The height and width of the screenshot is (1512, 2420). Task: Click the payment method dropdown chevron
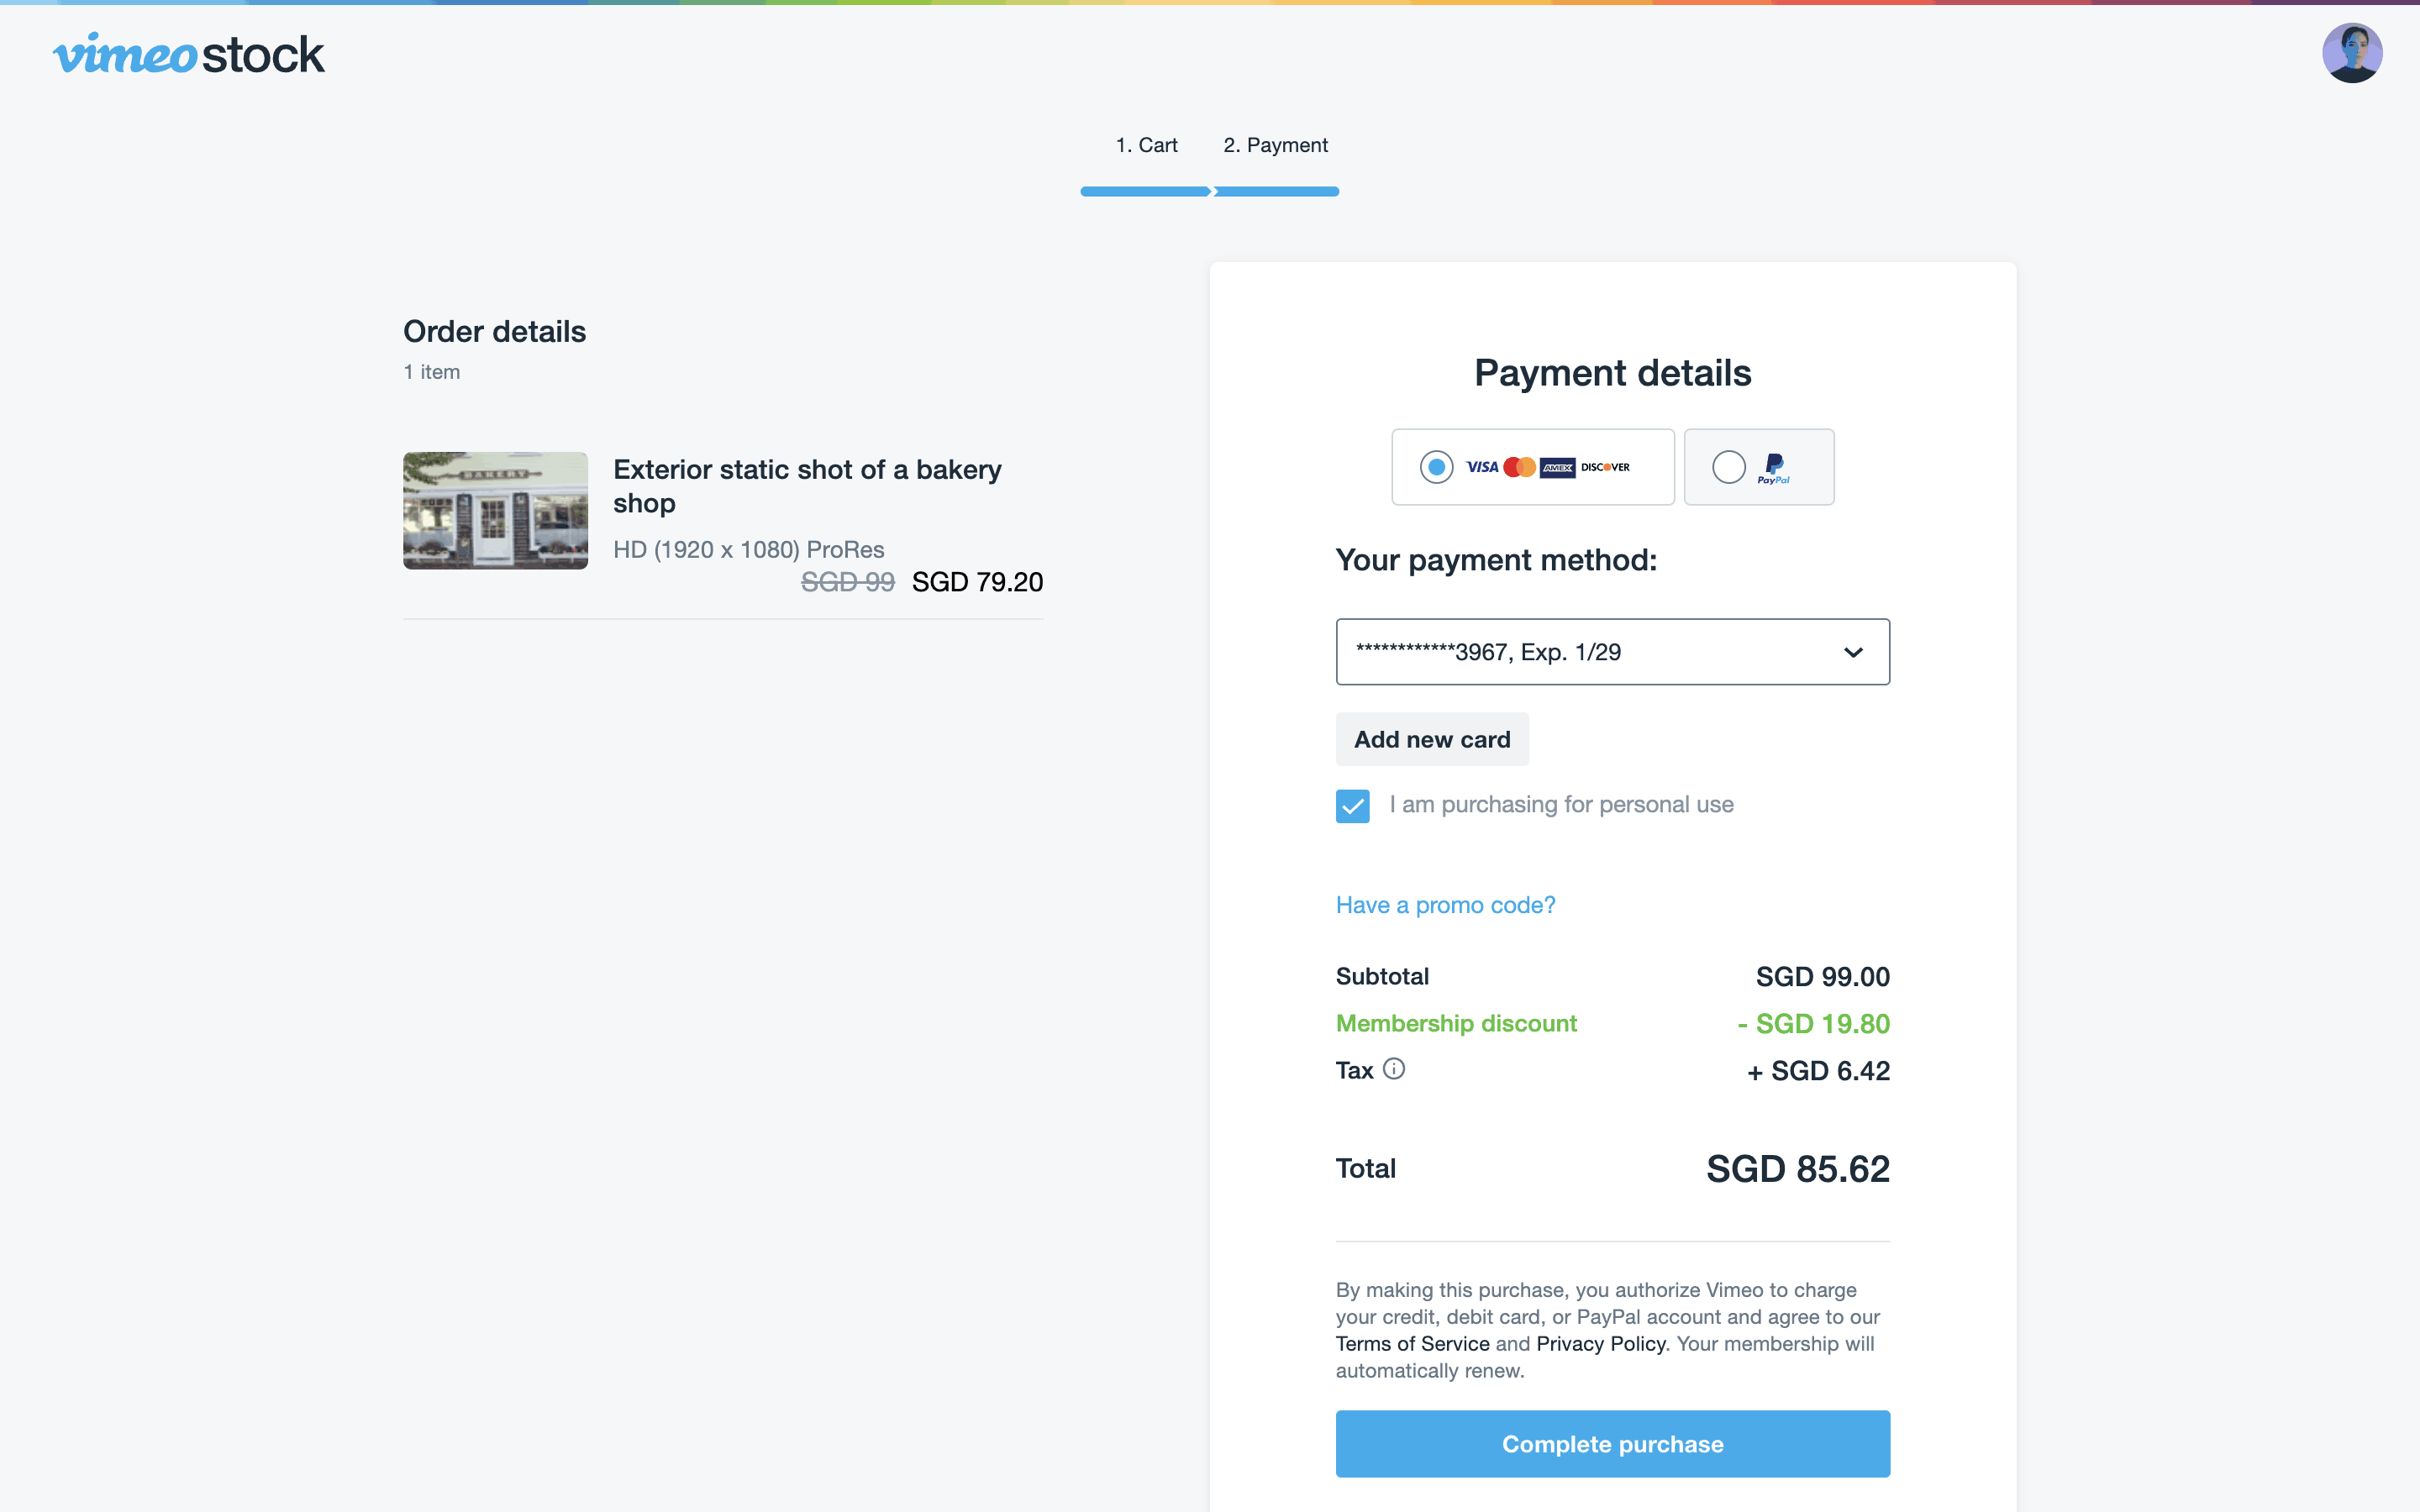point(1853,652)
